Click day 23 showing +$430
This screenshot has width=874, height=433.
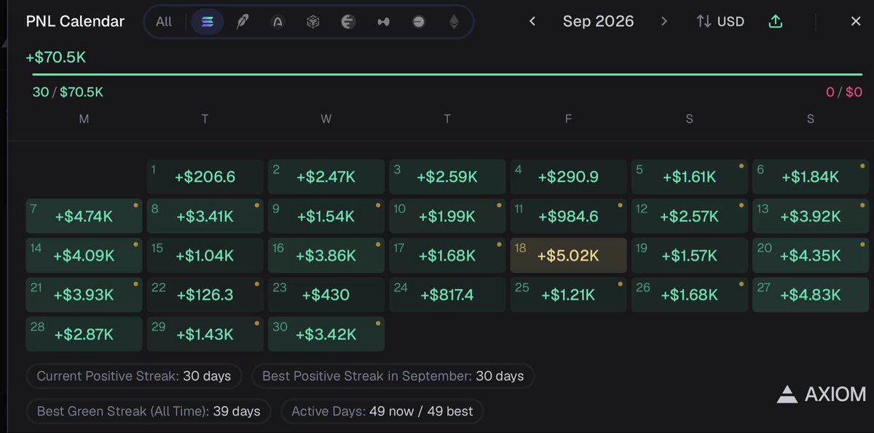[326, 295]
